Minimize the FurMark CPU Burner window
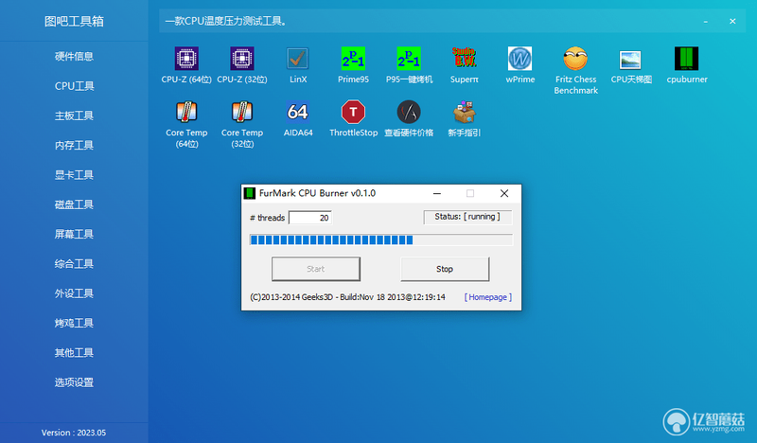 click(437, 193)
